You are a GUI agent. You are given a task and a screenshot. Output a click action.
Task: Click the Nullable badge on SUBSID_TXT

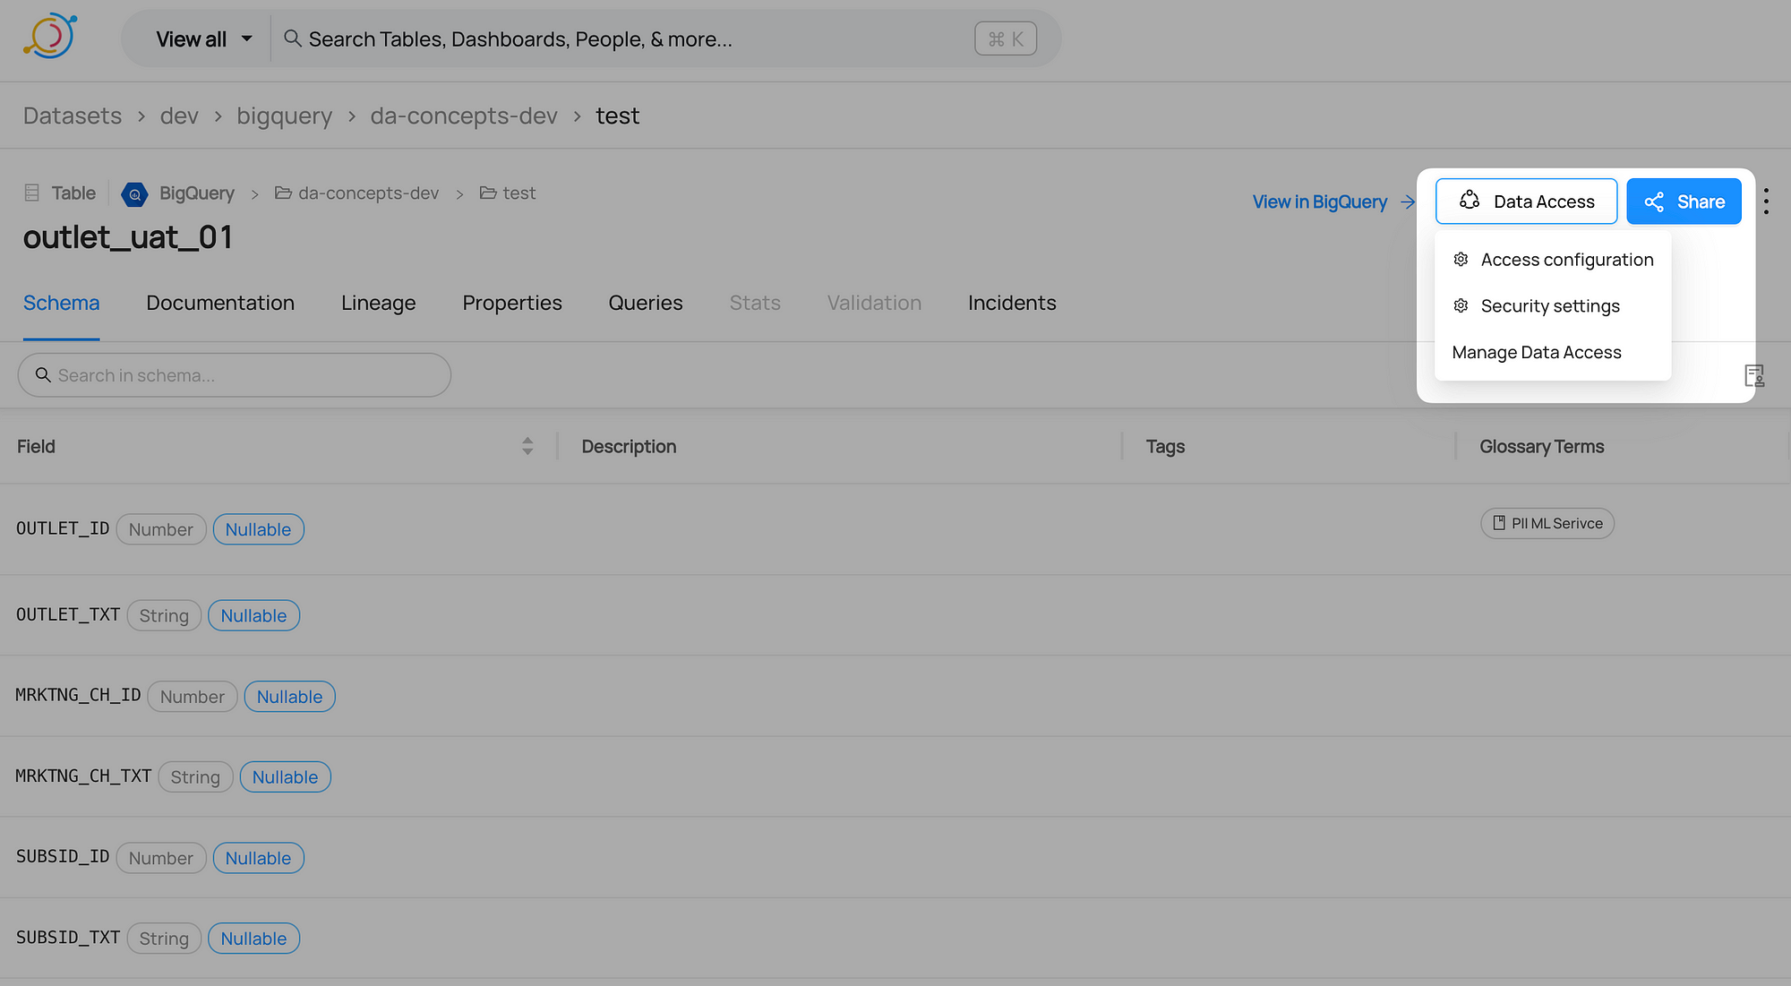(x=253, y=939)
